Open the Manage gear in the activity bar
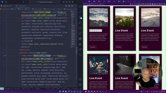 [80, 84]
